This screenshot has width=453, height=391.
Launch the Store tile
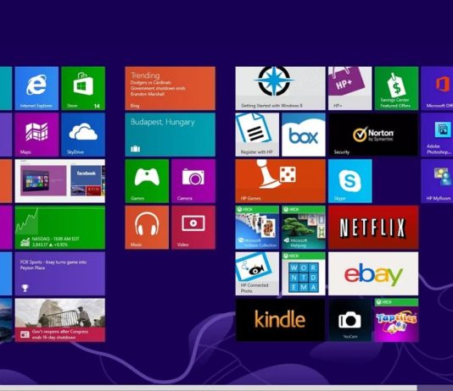(x=83, y=88)
